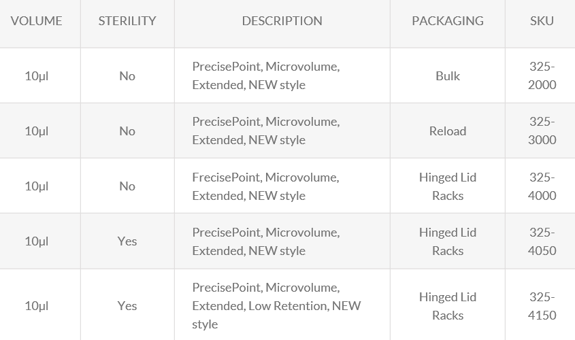Viewport: 575px width, 340px height.
Task: Click the sterility No in the Bulk row
Action: (x=127, y=75)
